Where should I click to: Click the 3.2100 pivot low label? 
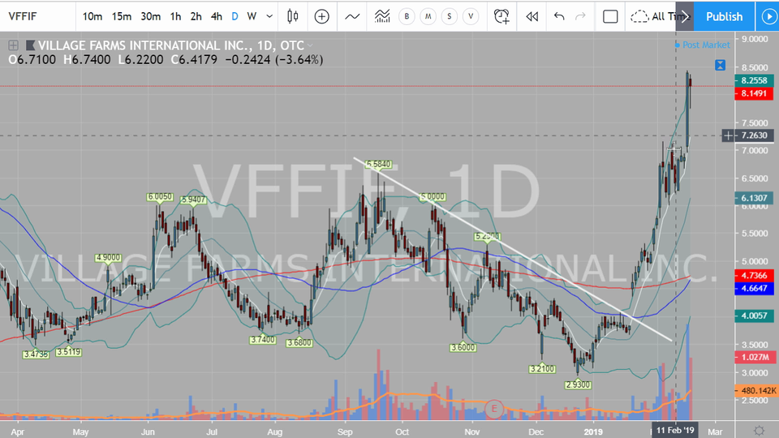542,369
